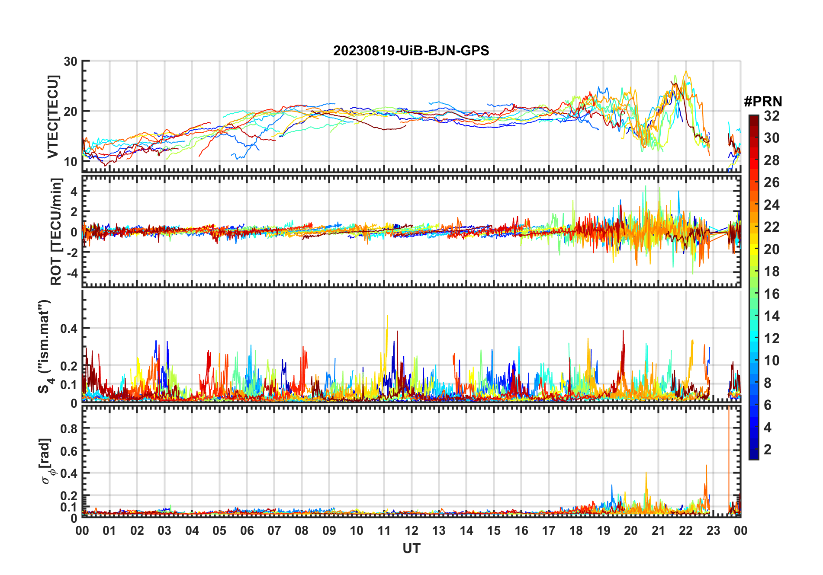Click the 30 tick on VTEC axis
The height and width of the screenshot is (575, 823).
pos(71,61)
